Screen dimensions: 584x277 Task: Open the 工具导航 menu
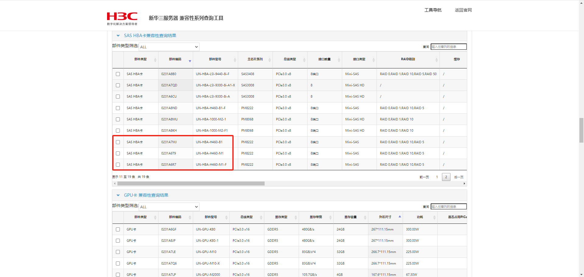[x=433, y=10]
